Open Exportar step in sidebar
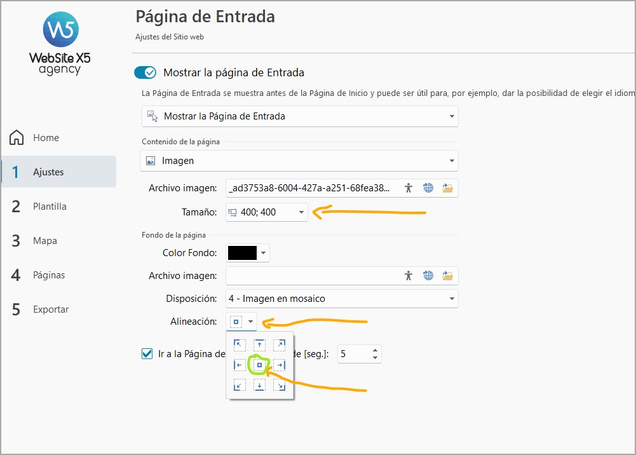Image resolution: width=636 pixels, height=455 pixels. pyautogui.click(x=51, y=309)
